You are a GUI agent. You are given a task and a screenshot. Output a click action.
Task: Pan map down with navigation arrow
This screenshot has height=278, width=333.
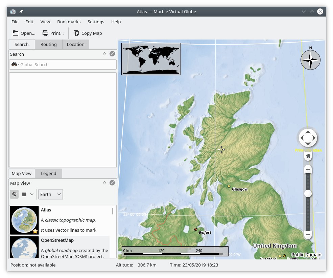(308, 144)
